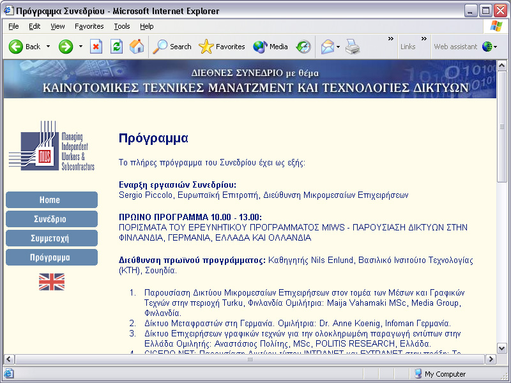This screenshot has width=511, height=383.
Task: Open the Edit menu
Action: coord(34,26)
